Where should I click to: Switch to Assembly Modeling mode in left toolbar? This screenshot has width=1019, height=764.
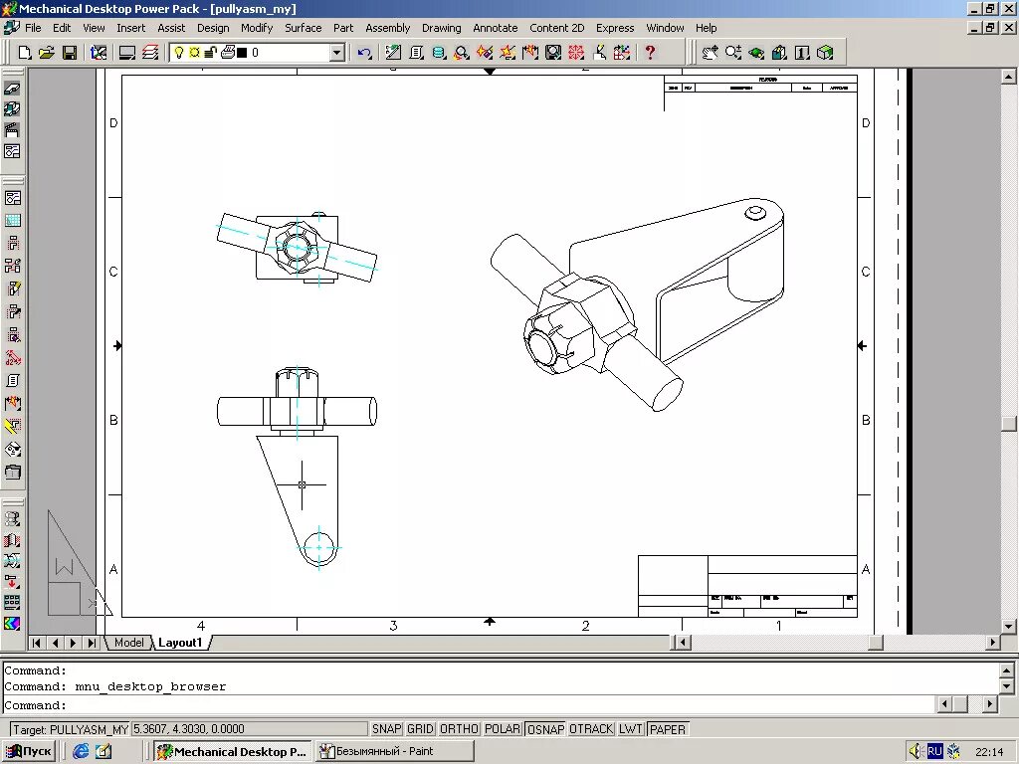click(x=12, y=109)
